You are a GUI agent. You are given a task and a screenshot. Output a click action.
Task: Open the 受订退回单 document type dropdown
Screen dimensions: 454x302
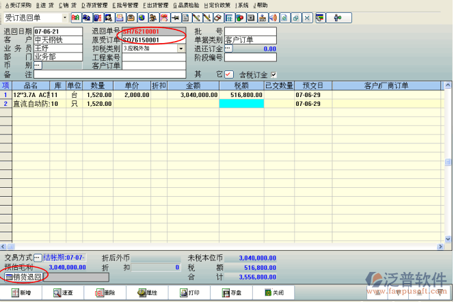coord(64,16)
